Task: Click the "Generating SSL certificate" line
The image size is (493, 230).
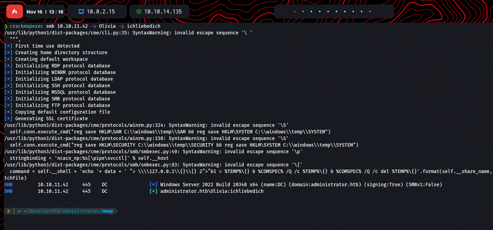Action: (51, 118)
